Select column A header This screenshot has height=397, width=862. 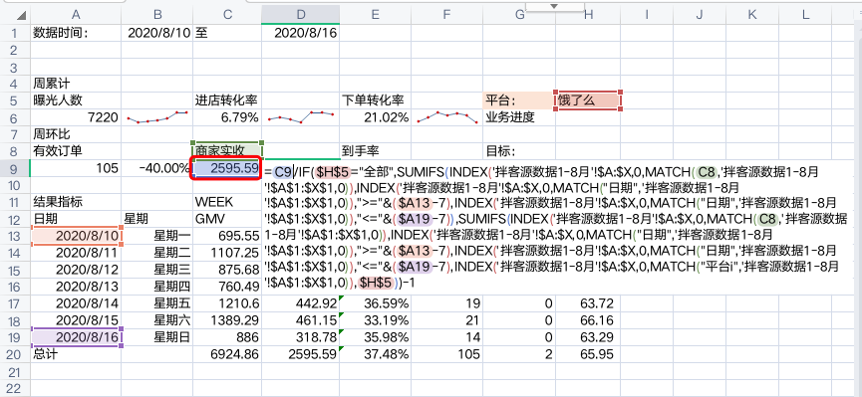[x=76, y=15]
